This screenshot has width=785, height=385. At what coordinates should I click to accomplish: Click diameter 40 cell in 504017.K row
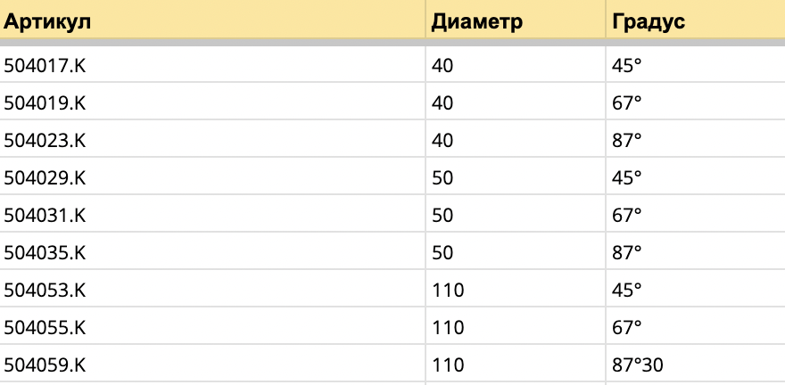click(x=442, y=65)
